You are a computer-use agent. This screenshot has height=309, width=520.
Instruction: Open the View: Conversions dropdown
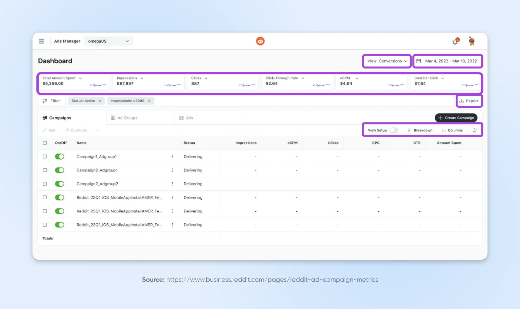pyautogui.click(x=387, y=61)
